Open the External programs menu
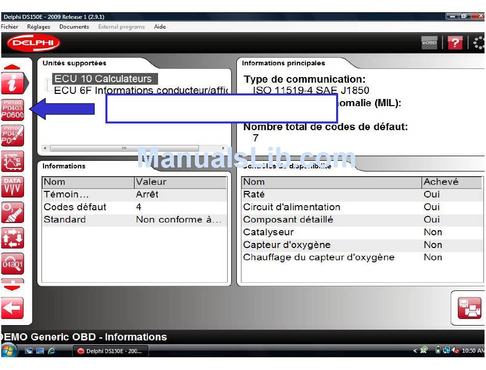This screenshot has width=486, height=370. (x=122, y=27)
